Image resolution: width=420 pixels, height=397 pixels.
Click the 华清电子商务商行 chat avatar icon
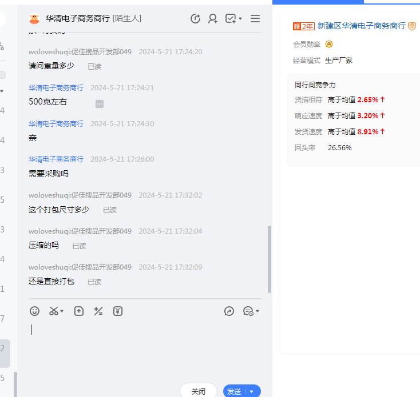[34, 18]
